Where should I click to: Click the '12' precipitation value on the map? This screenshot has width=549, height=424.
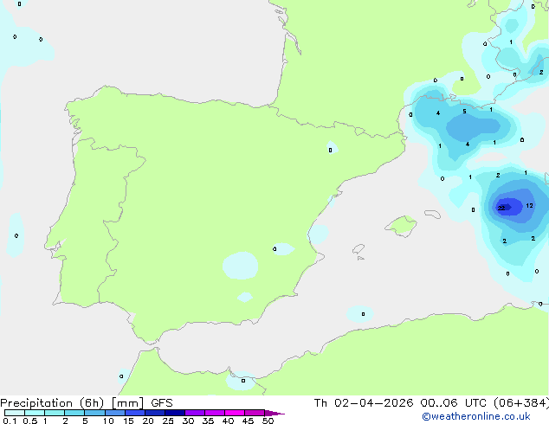point(529,206)
